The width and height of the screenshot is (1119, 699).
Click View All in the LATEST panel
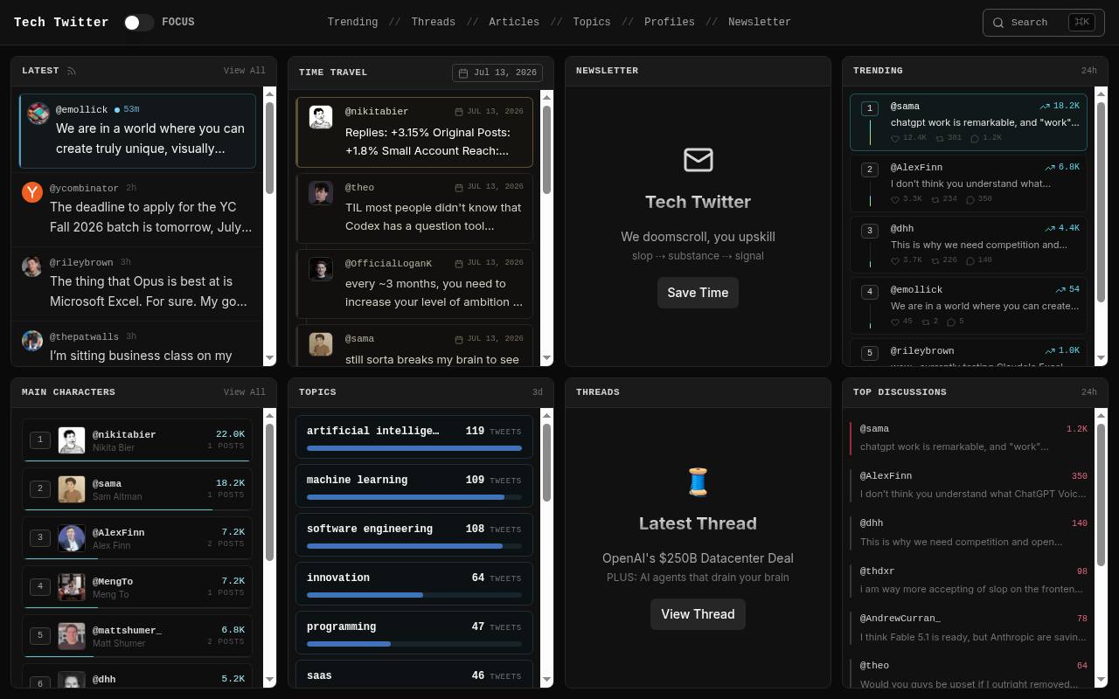click(x=245, y=71)
